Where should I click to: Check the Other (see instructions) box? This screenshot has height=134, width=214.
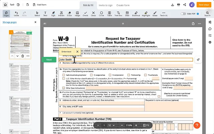click(64, 88)
